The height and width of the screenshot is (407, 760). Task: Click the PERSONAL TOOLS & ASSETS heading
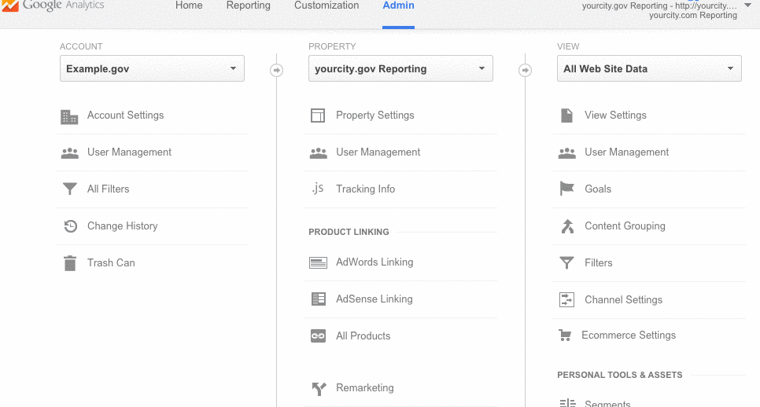pyautogui.click(x=619, y=375)
